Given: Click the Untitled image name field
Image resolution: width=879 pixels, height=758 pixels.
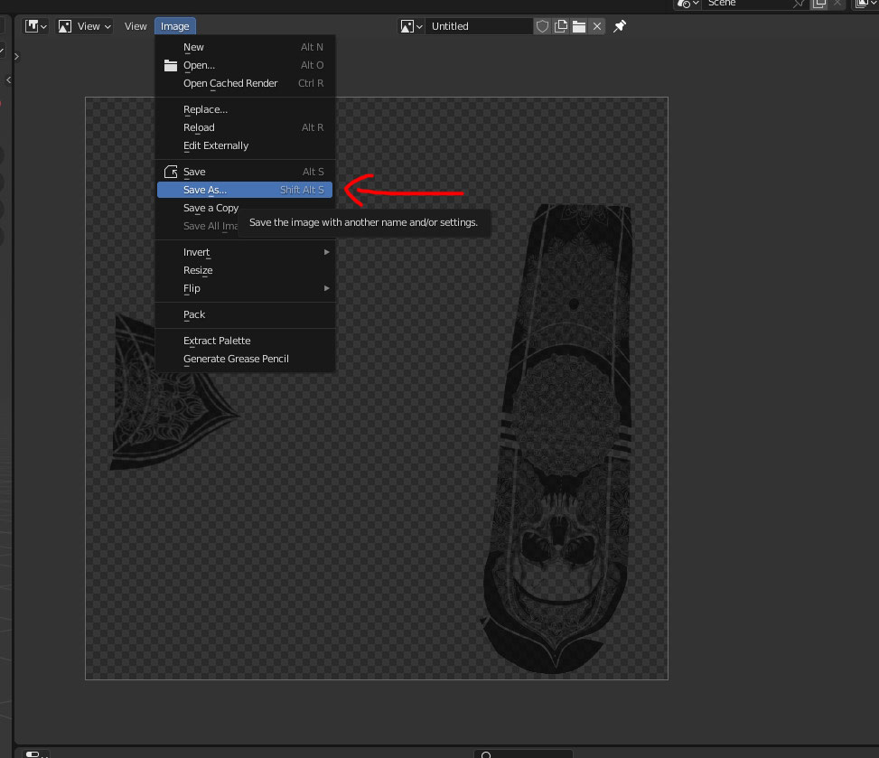Looking at the screenshot, I should pos(479,25).
